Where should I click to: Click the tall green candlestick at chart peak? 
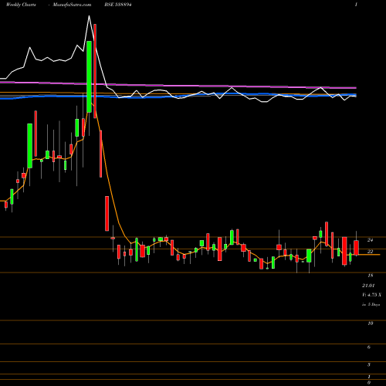coord(89,76)
